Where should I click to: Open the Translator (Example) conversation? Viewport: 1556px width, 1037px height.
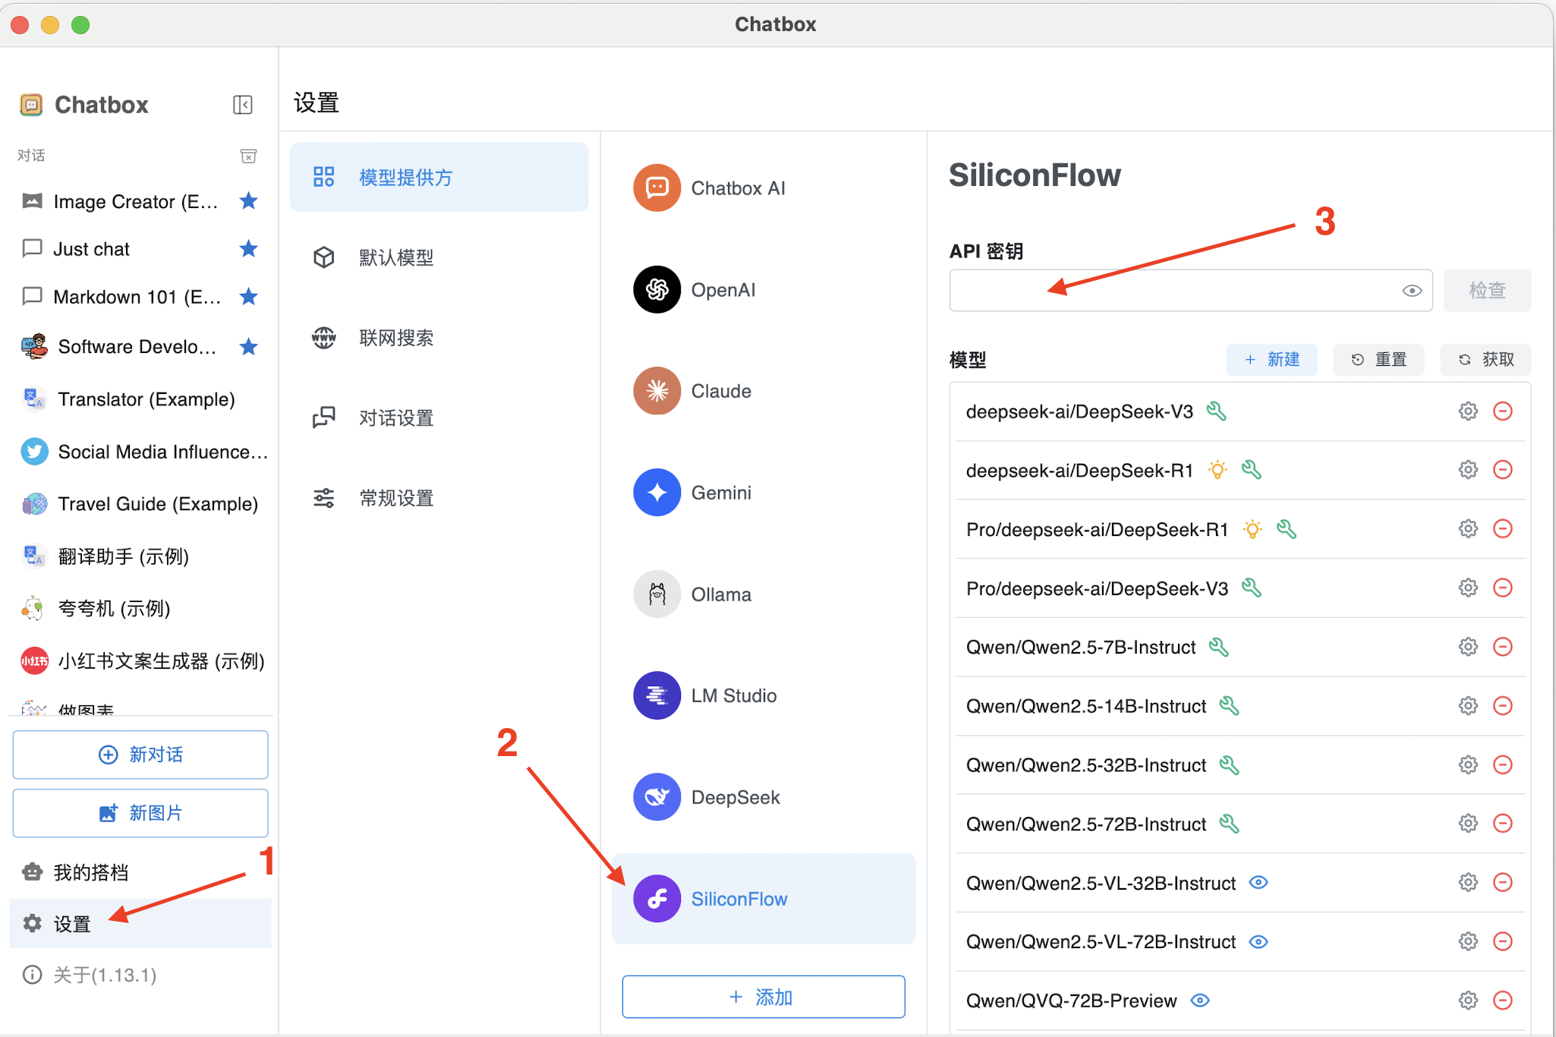tap(140, 399)
